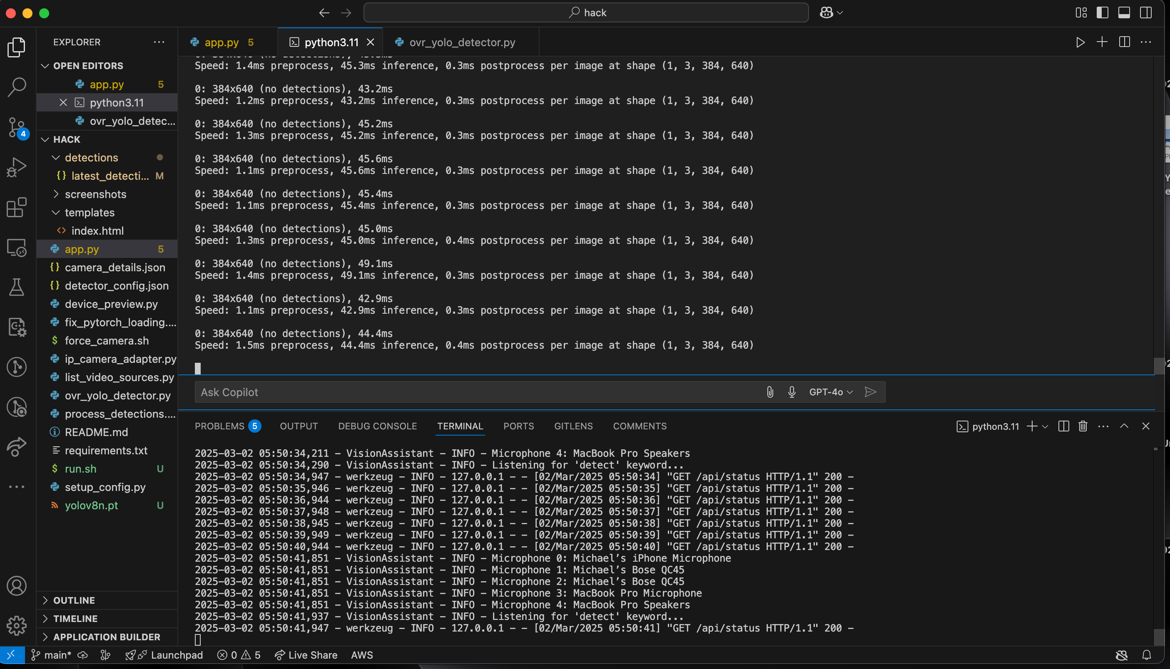Focus the Ask Copilot input field
Viewport: 1170px width, 669px height.
point(460,392)
